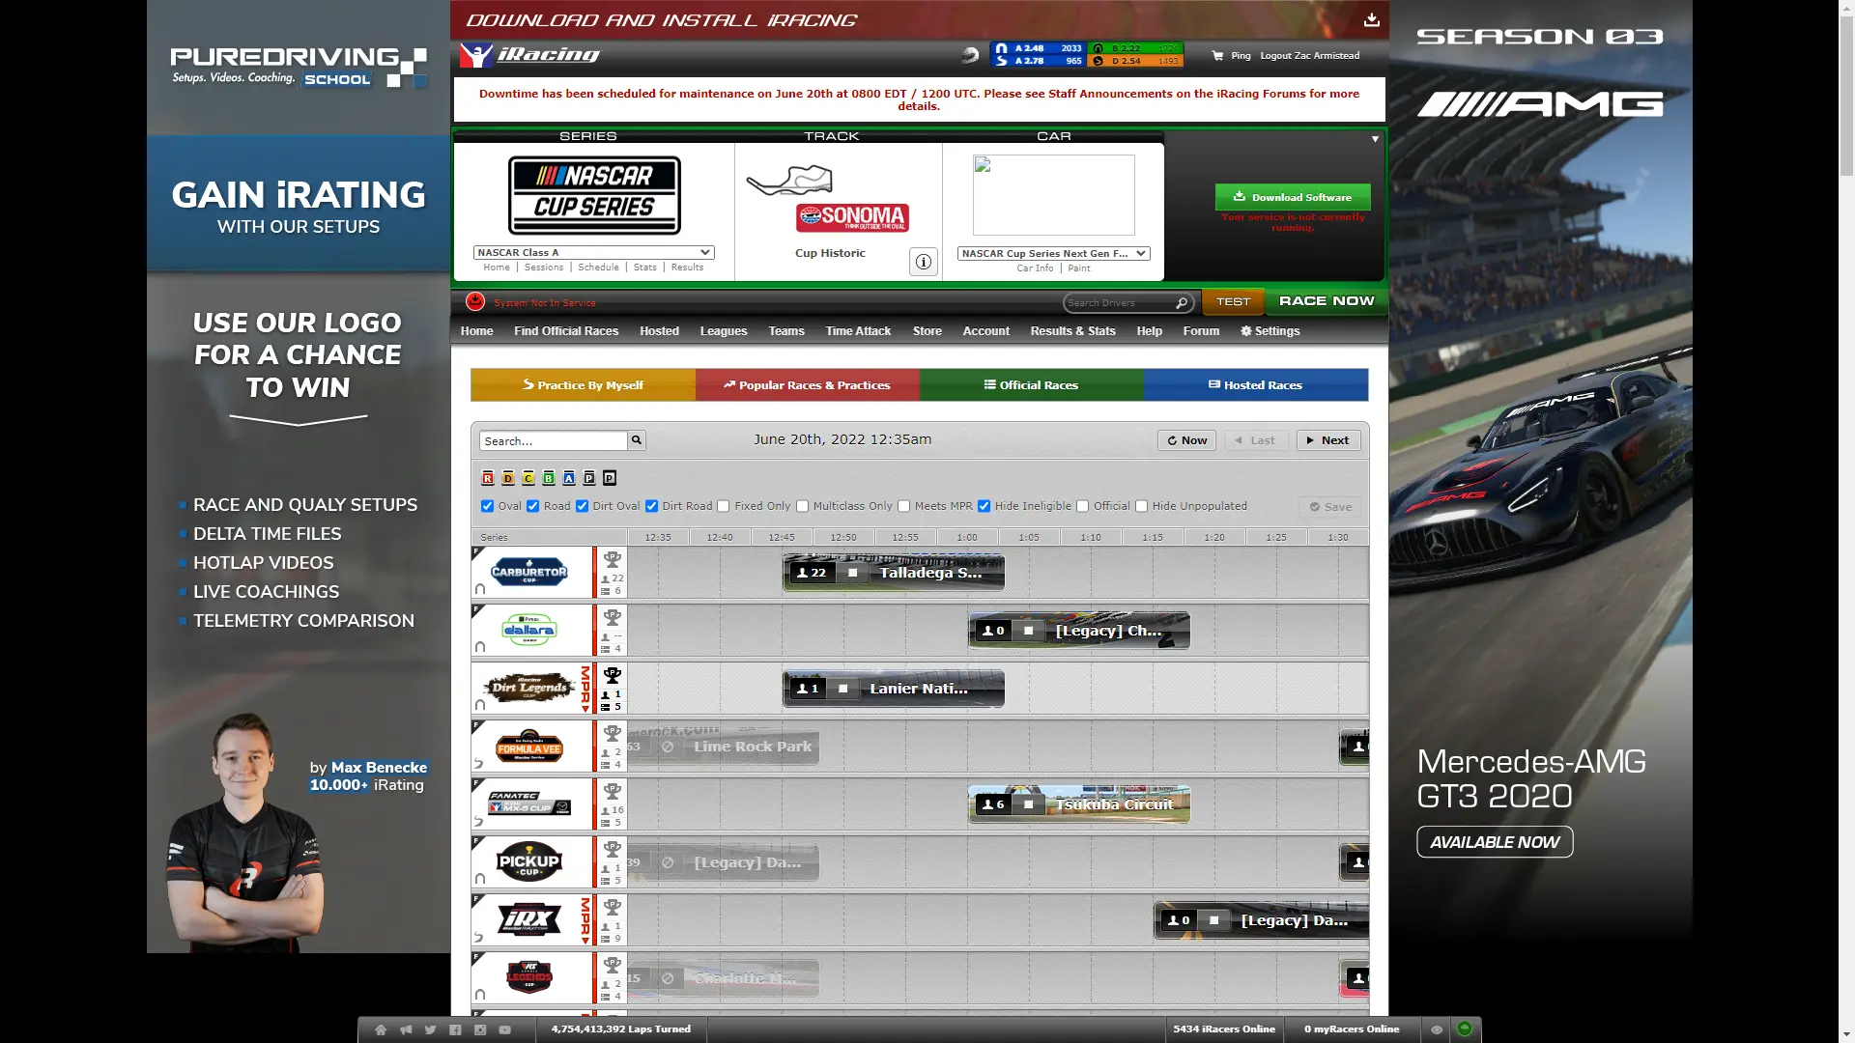Screen dimensions: 1855x1043
Task: Click the RACE NOW button
Action: point(1327,301)
